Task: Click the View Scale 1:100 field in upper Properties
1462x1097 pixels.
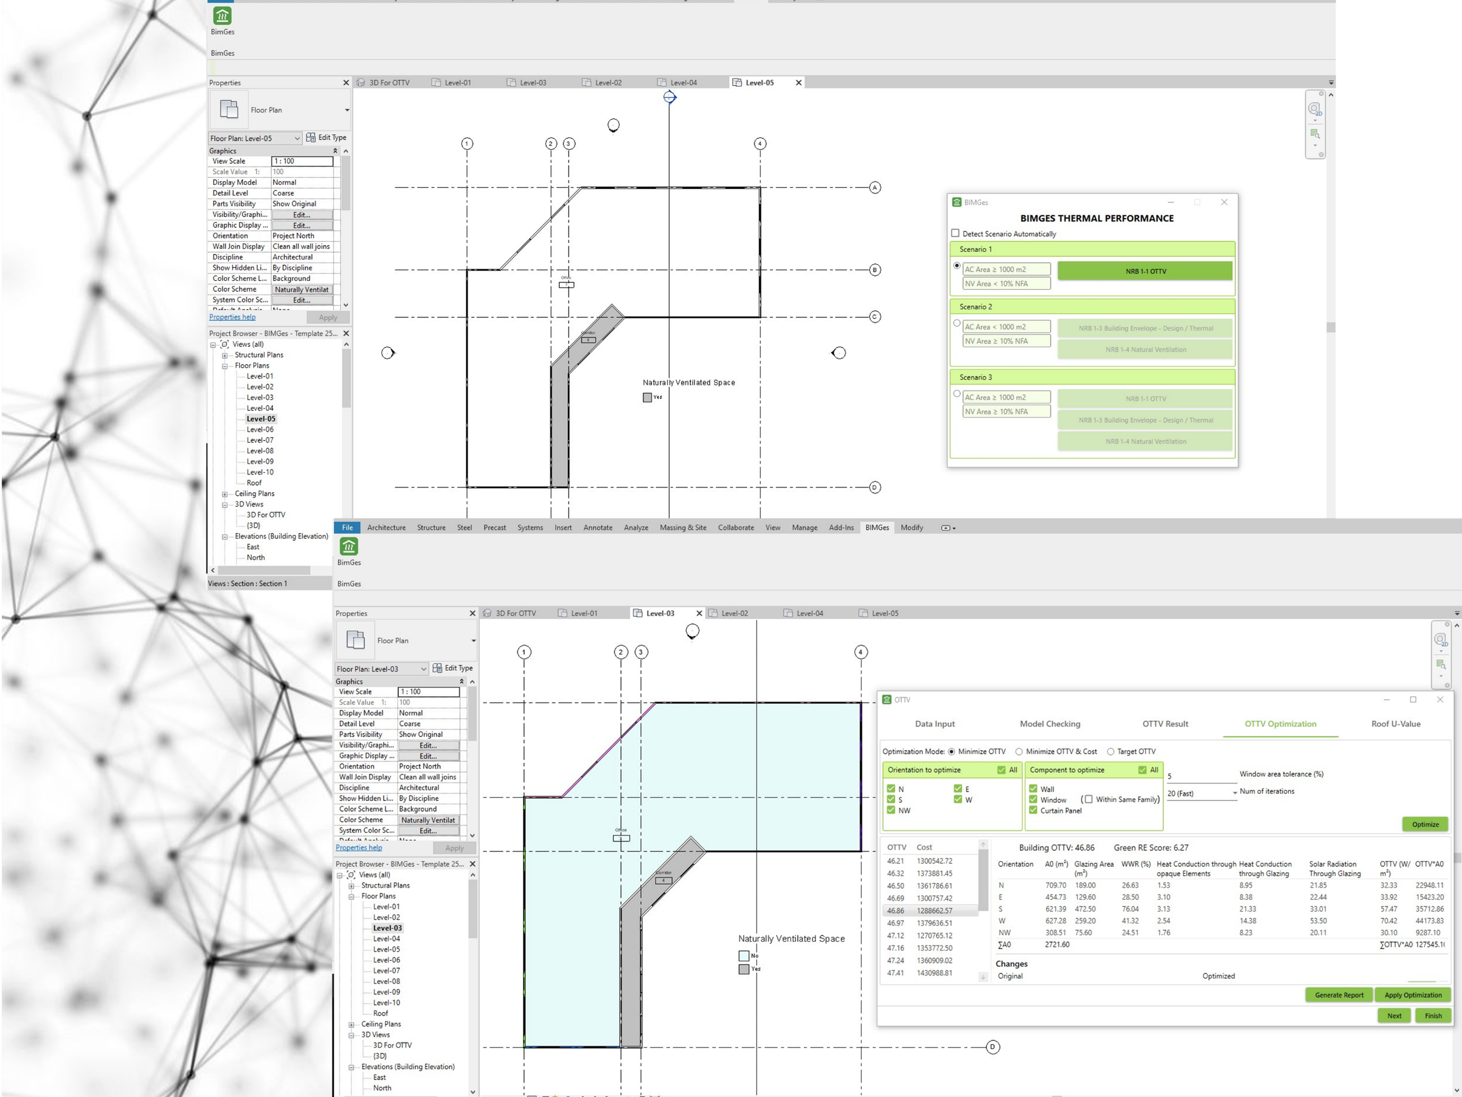Action: point(302,161)
